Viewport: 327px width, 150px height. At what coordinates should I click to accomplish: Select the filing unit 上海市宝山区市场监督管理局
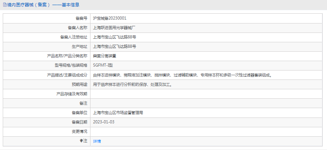point(118,113)
